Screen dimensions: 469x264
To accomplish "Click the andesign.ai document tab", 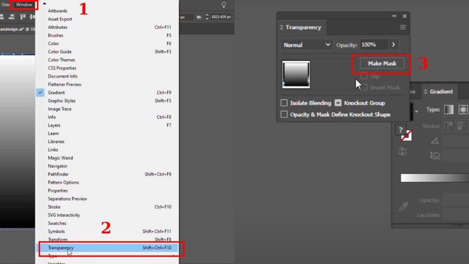I will 17,29.
